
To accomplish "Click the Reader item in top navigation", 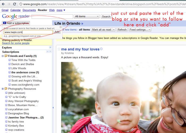I will point(43,10).
